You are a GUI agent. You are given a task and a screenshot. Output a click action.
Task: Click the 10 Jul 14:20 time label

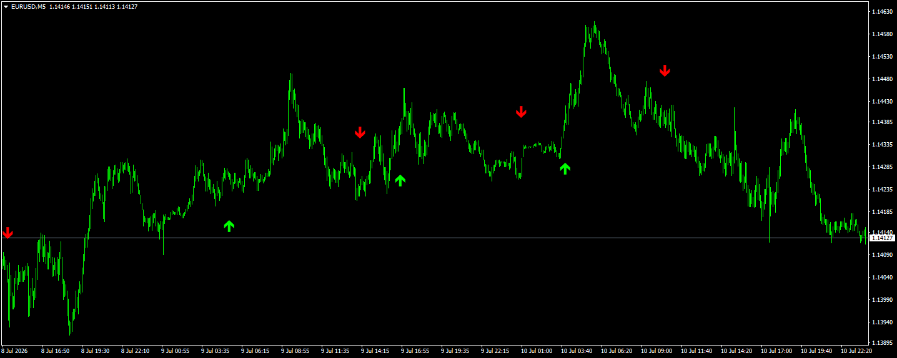point(736,351)
